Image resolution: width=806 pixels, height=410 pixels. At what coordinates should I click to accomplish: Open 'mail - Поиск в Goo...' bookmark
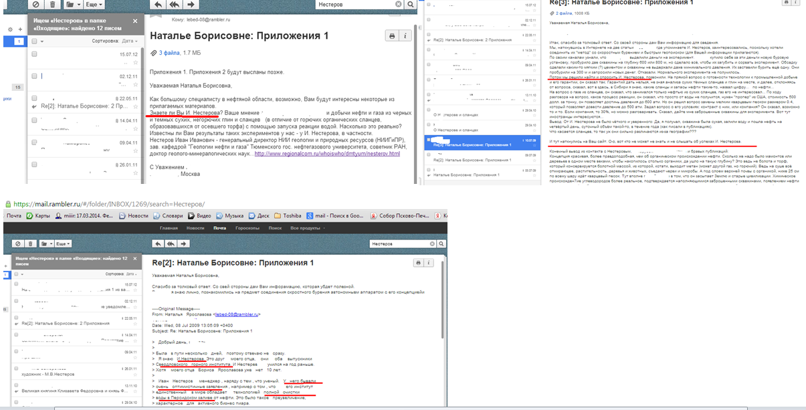pyautogui.click(x=334, y=216)
